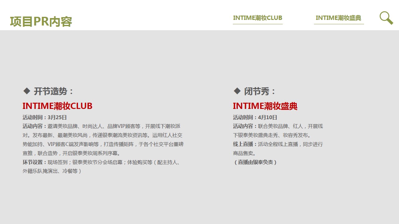Click line 下银泰美妆盛典走秀、妆容秀发布
This screenshot has width=399, height=224.
(272, 135)
